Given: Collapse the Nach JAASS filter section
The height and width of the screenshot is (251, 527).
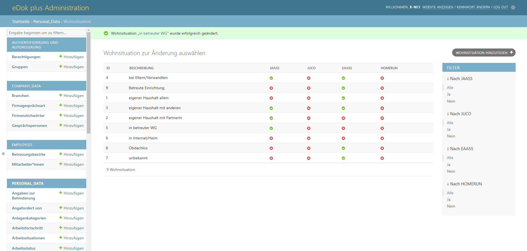Looking at the screenshot, I should tap(460, 79).
